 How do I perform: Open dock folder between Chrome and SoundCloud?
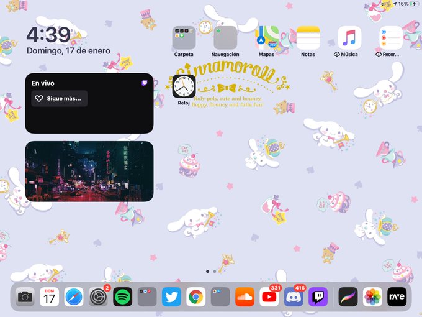click(x=220, y=296)
